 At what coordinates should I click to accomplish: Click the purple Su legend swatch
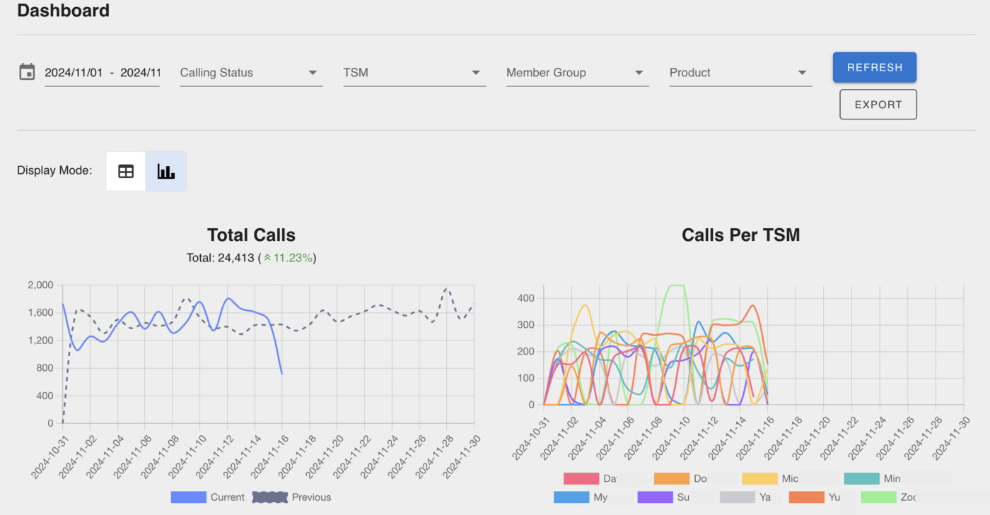pyautogui.click(x=655, y=497)
